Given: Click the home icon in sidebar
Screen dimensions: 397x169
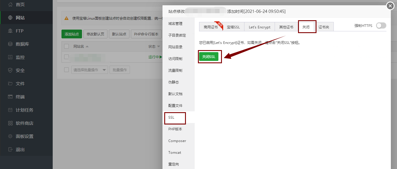Looking at the screenshot, I should 10,4.
